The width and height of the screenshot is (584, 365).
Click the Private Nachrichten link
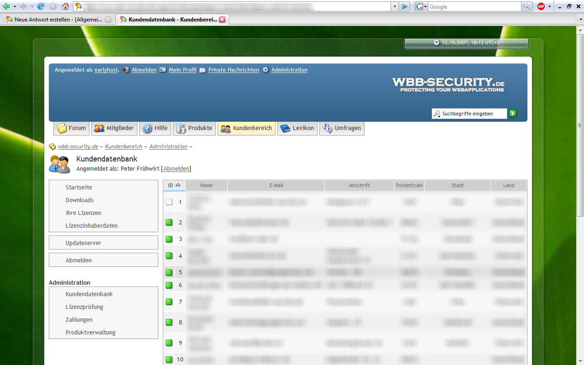234,70
